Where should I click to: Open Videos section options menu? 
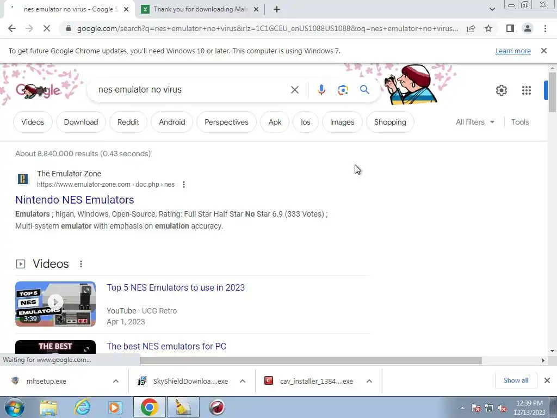(x=81, y=264)
